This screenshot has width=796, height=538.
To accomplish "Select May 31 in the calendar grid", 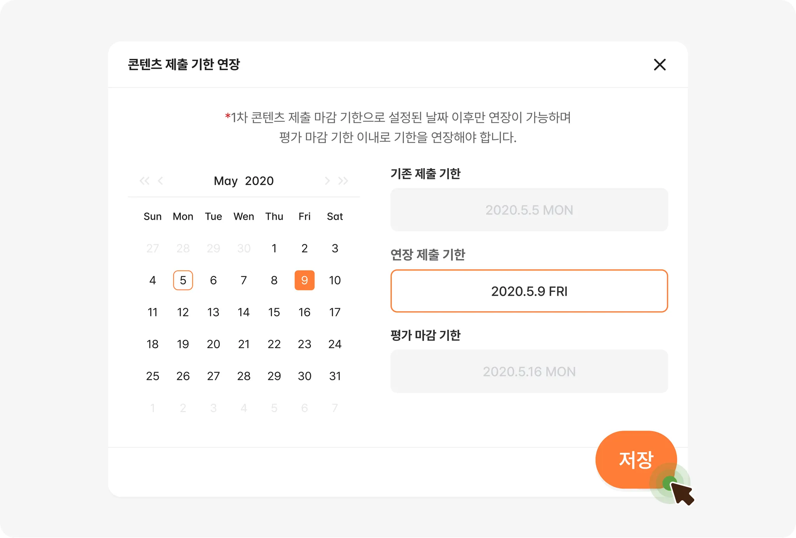I will click(335, 376).
